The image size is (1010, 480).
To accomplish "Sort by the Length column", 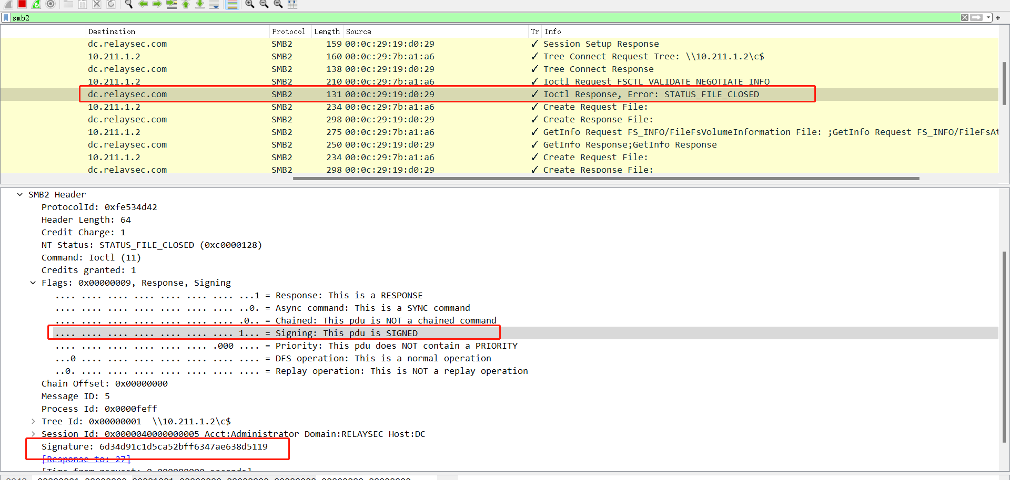I will point(327,32).
